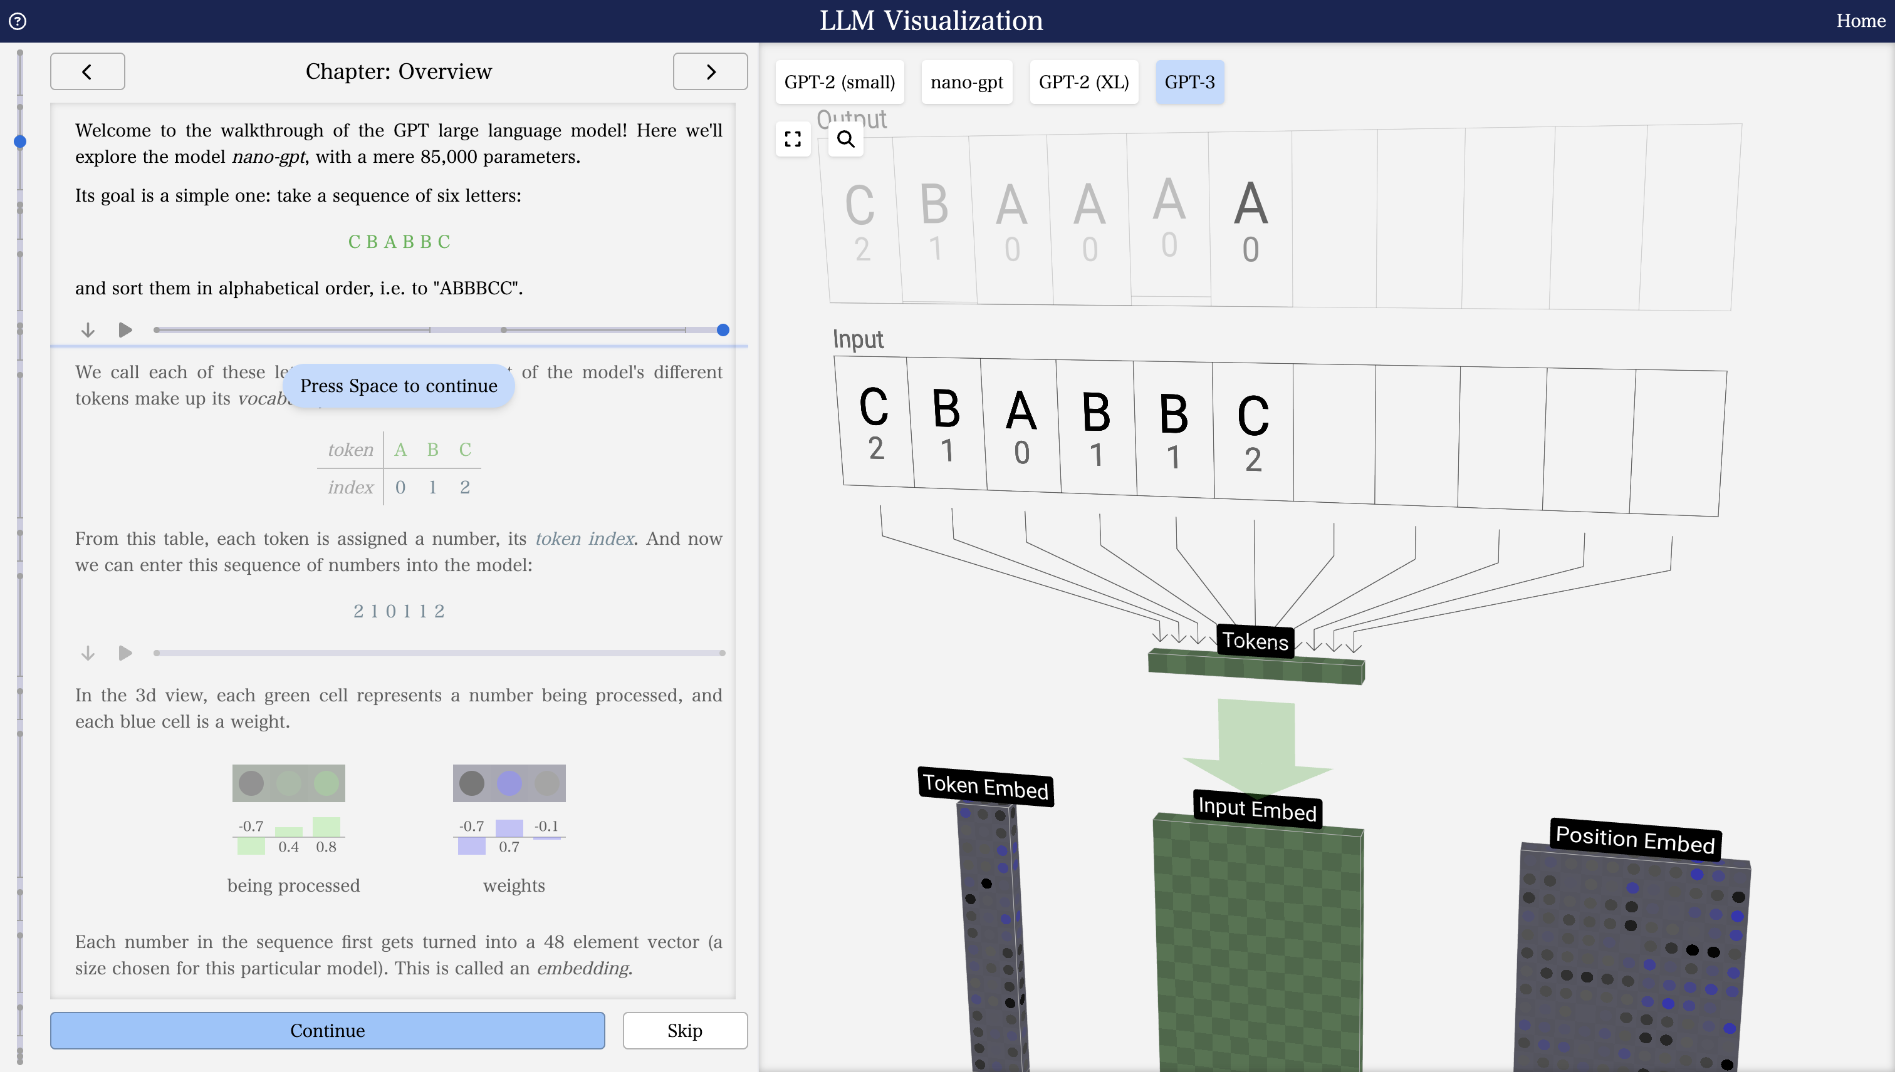Click the blue marker on the chapter timeline
Viewport: 1895px width, 1072px height.
click(20, 142)
